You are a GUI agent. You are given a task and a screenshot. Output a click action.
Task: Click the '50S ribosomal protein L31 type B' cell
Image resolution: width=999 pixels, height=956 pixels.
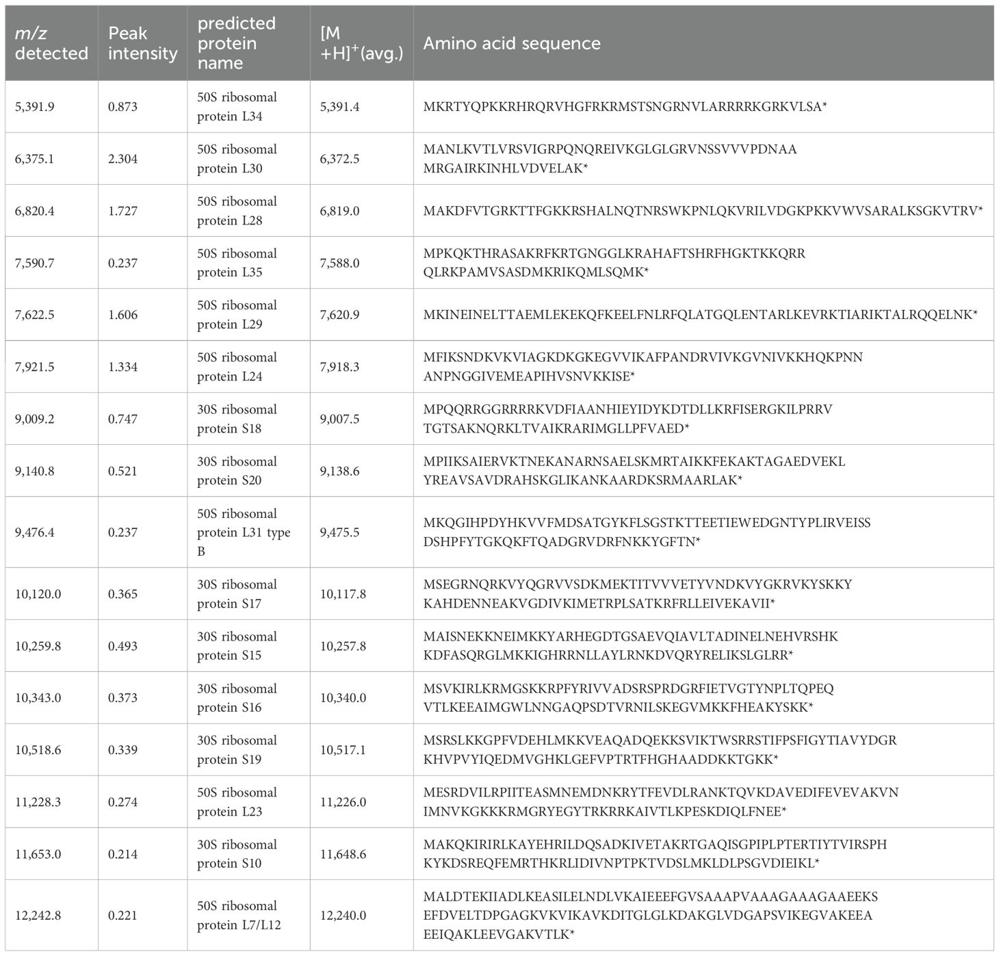pyautogui.click(x=244, y=532)
